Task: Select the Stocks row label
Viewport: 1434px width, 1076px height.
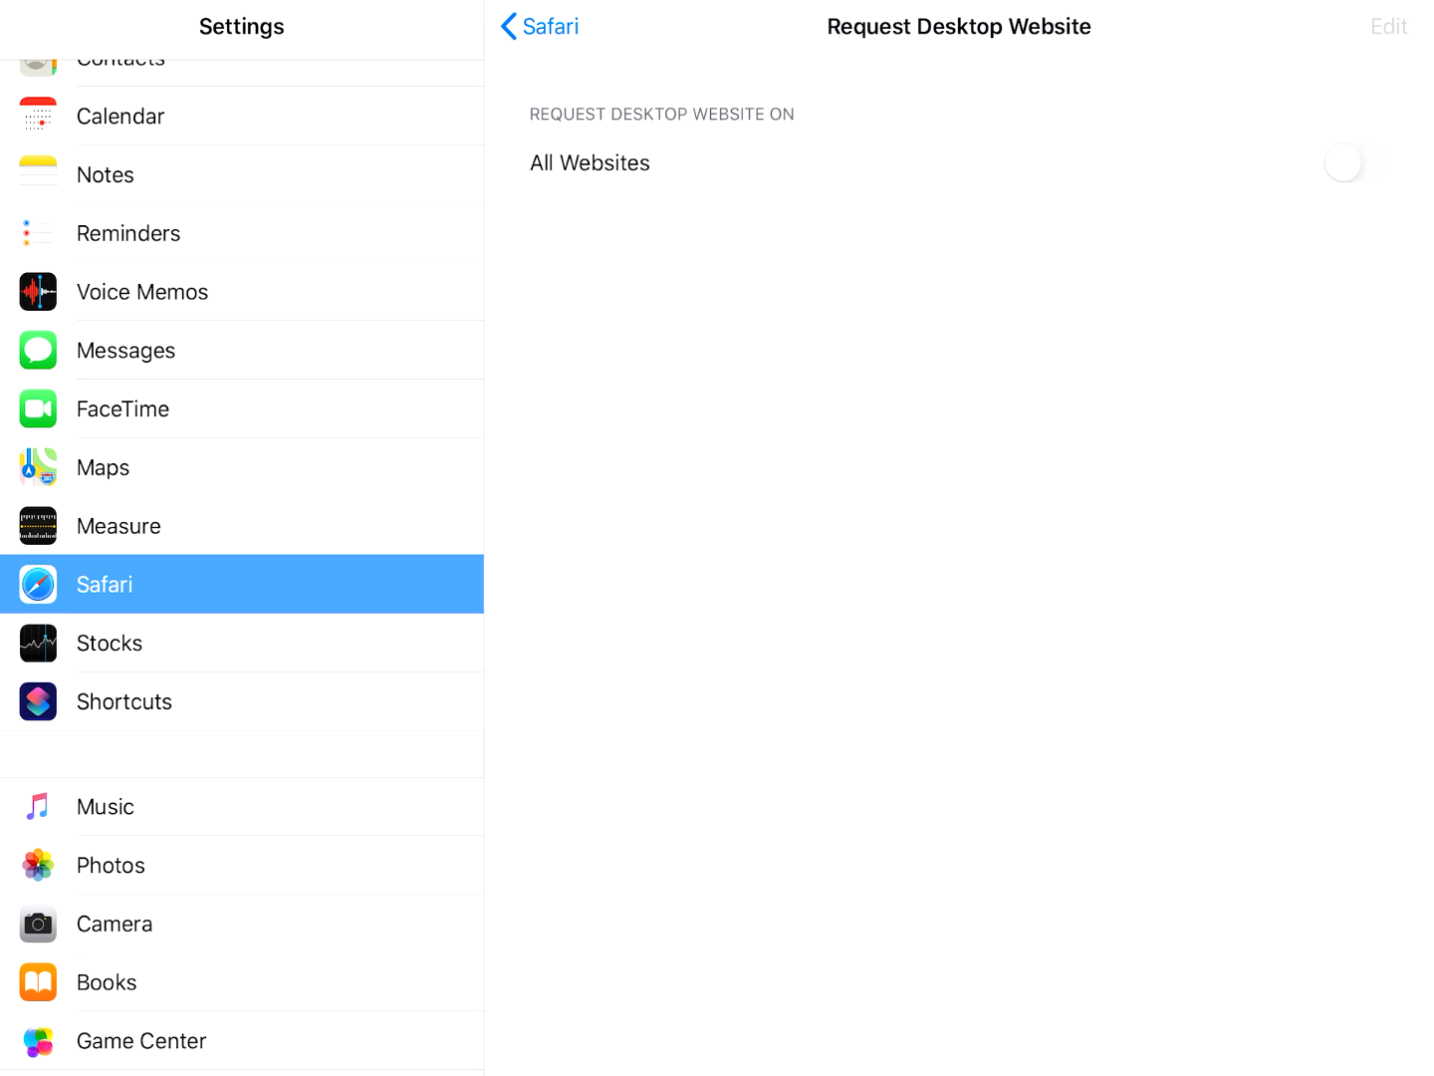Action: (x=110, y=644)
